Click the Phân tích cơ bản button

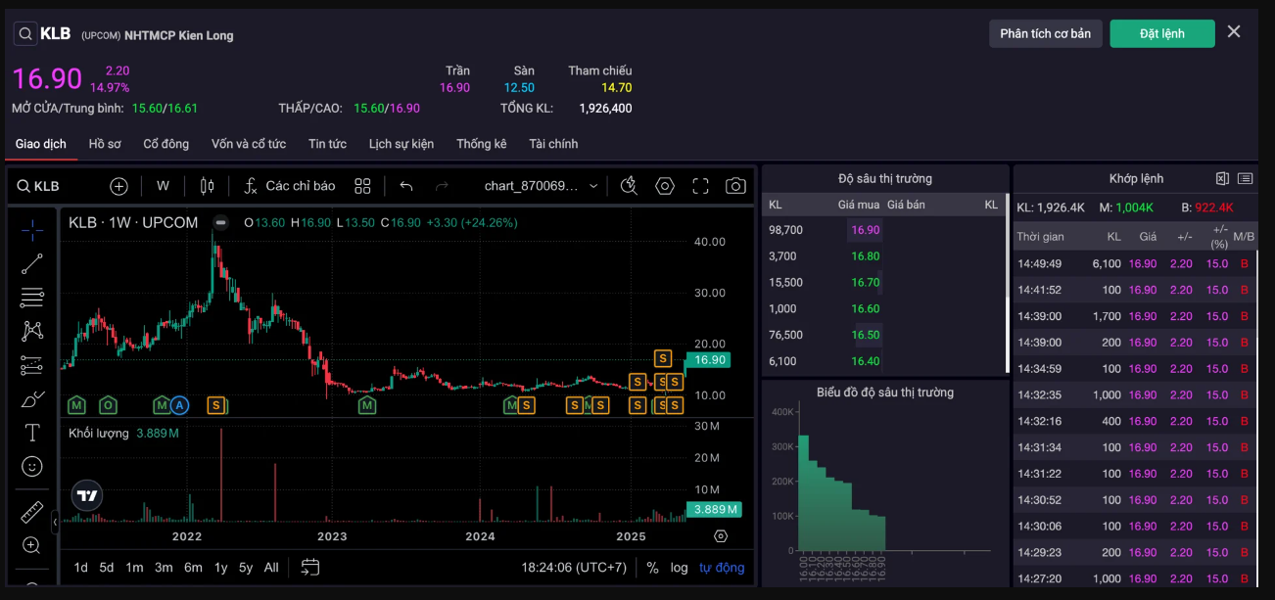click(1046, 33)
